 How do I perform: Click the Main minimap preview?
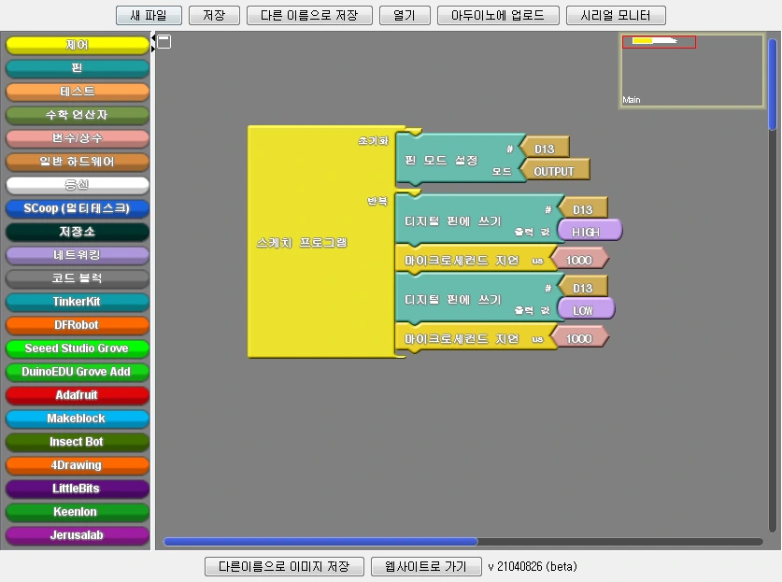[x=691, y=70]
